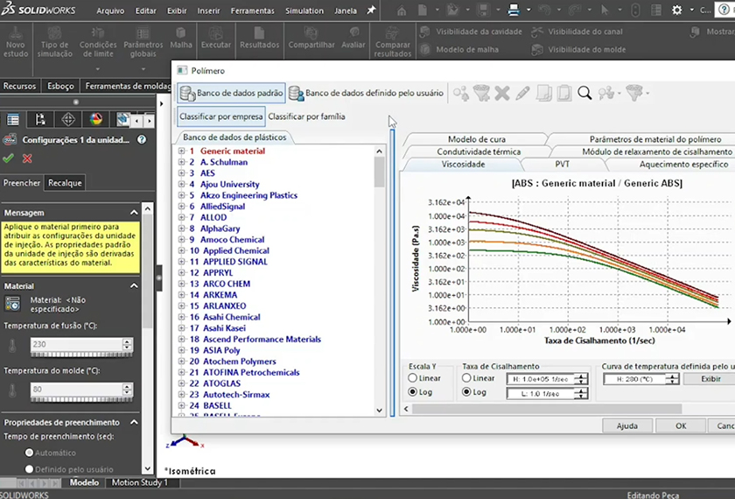The width and height of the screenshot is (735, 499).
Task: Toggle Visibilidade do molde
Action: tap(578, 49)
